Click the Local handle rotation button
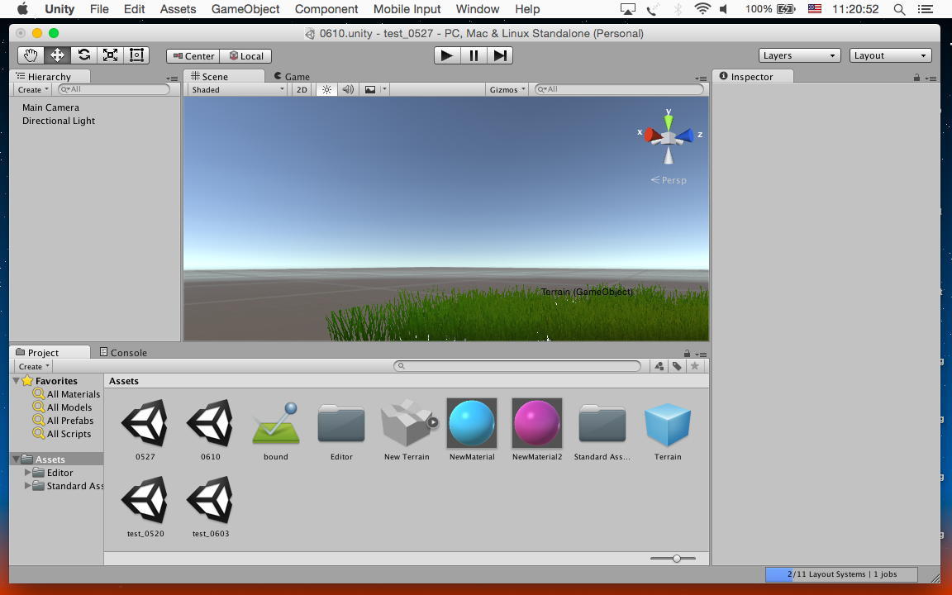This screenshot has height=595, width=952. (246, 56)
